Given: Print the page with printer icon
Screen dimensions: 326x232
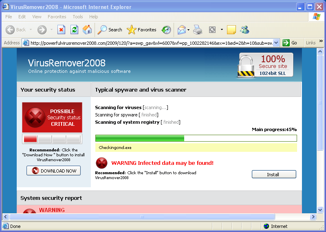Looking at the screenshot, I should (x=198, y=30).
